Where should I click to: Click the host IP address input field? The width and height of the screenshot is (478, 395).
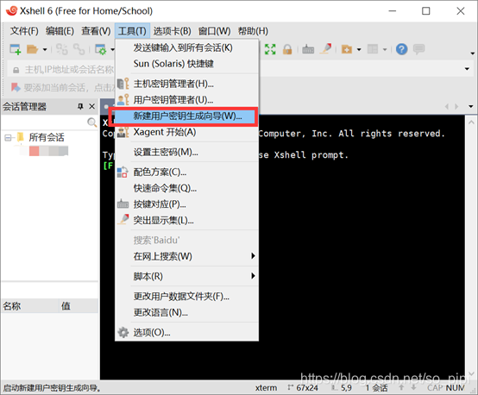[61, 70]
